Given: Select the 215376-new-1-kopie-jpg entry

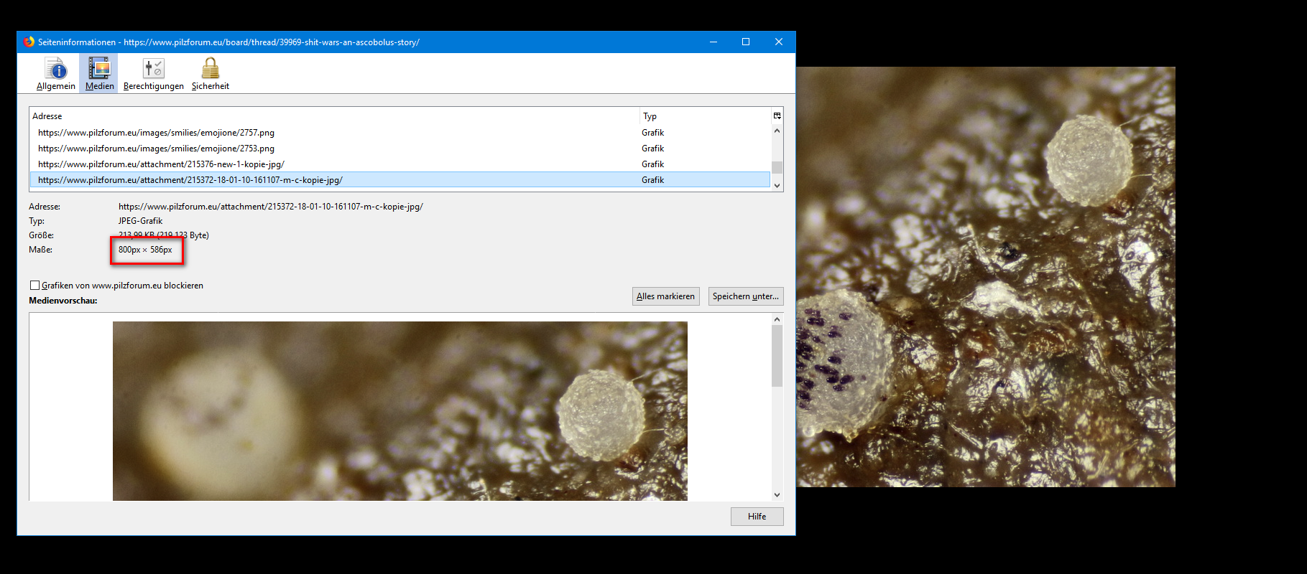Looking at the screenshot, I should 161,164.
